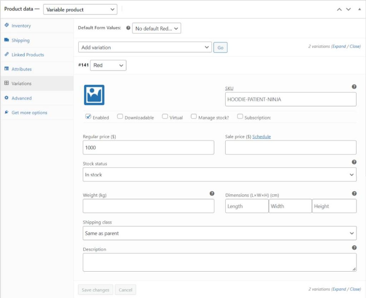Click the Dimensions help icon

(354, 193)
